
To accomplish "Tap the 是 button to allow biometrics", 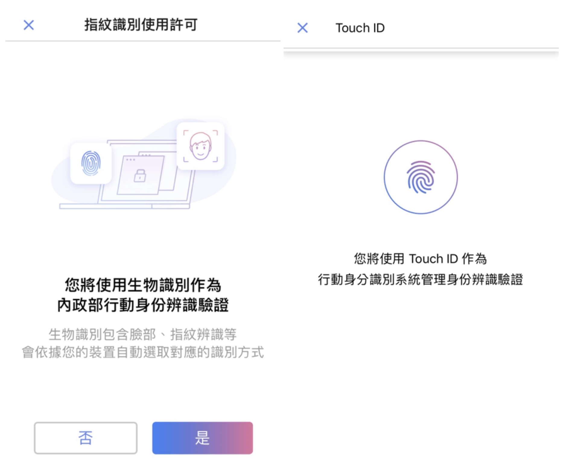I will [x=202, y=438].
